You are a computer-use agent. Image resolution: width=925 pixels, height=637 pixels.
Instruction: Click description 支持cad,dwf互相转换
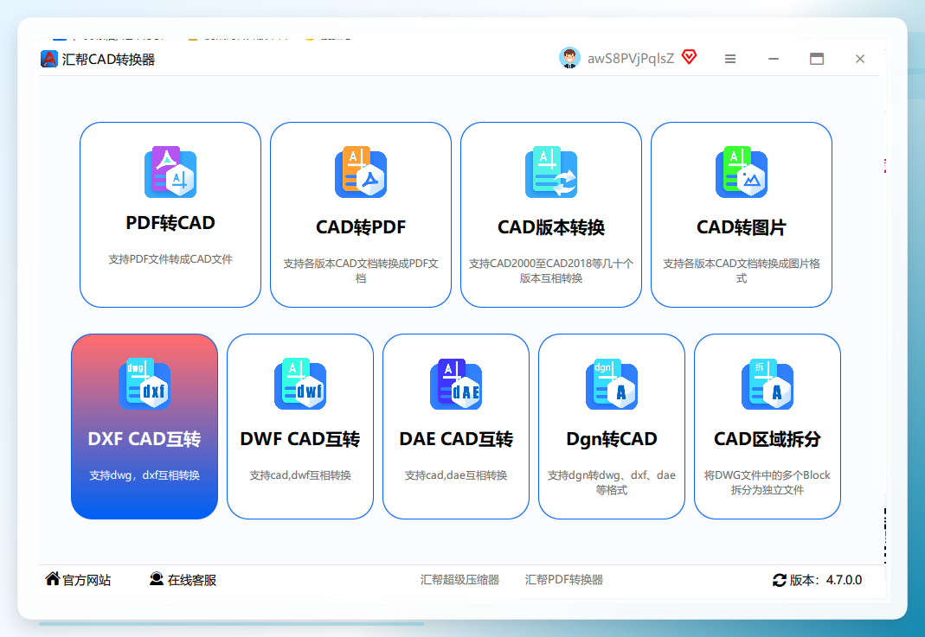(x=300, y=475)
